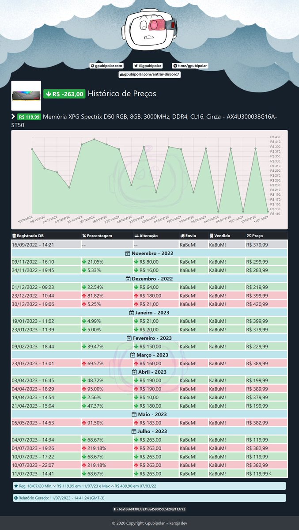299x530 pixels.
Task: Click the up arrow next to 5.25%
Action: coord(84,304)
